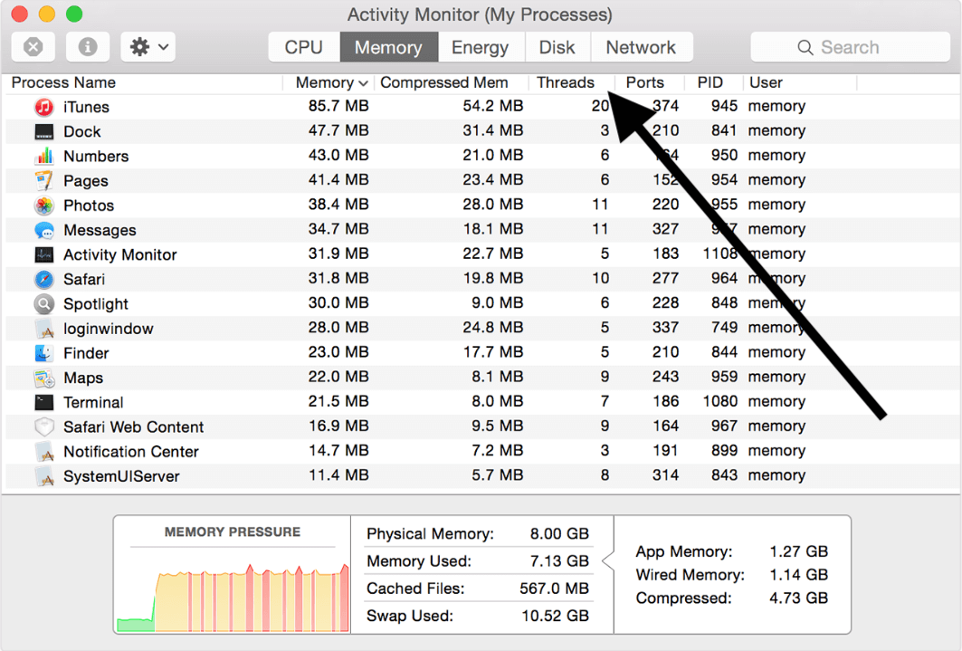Switch to the CPU tab
This screenshot has width=962, height=651.
[302, 46]
